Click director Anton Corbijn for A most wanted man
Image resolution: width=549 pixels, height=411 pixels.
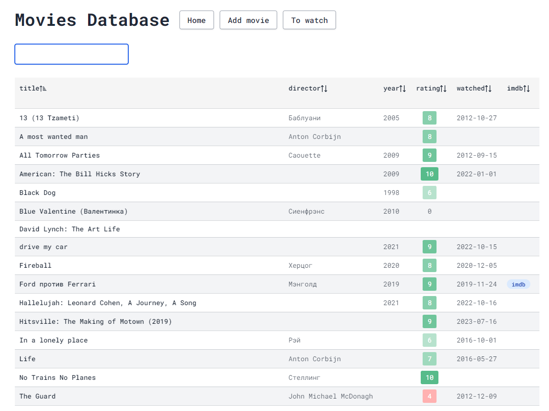(x=315, y=137)
